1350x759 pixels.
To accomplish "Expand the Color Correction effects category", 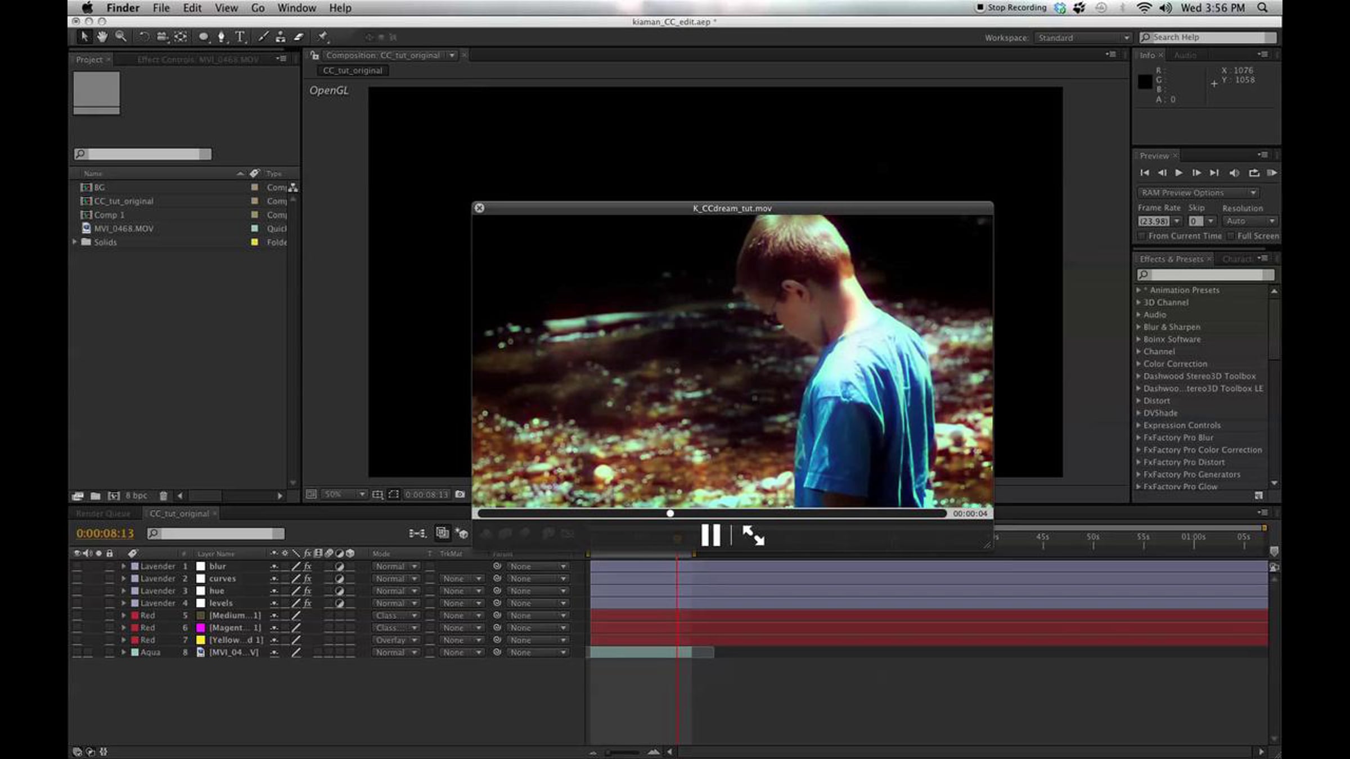I will point(1138,364).
